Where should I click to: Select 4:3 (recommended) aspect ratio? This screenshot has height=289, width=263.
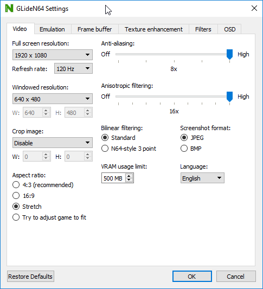pos(43,185)
